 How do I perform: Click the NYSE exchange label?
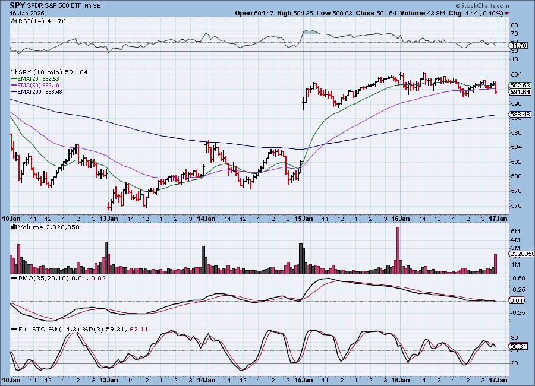coord(92,6)
